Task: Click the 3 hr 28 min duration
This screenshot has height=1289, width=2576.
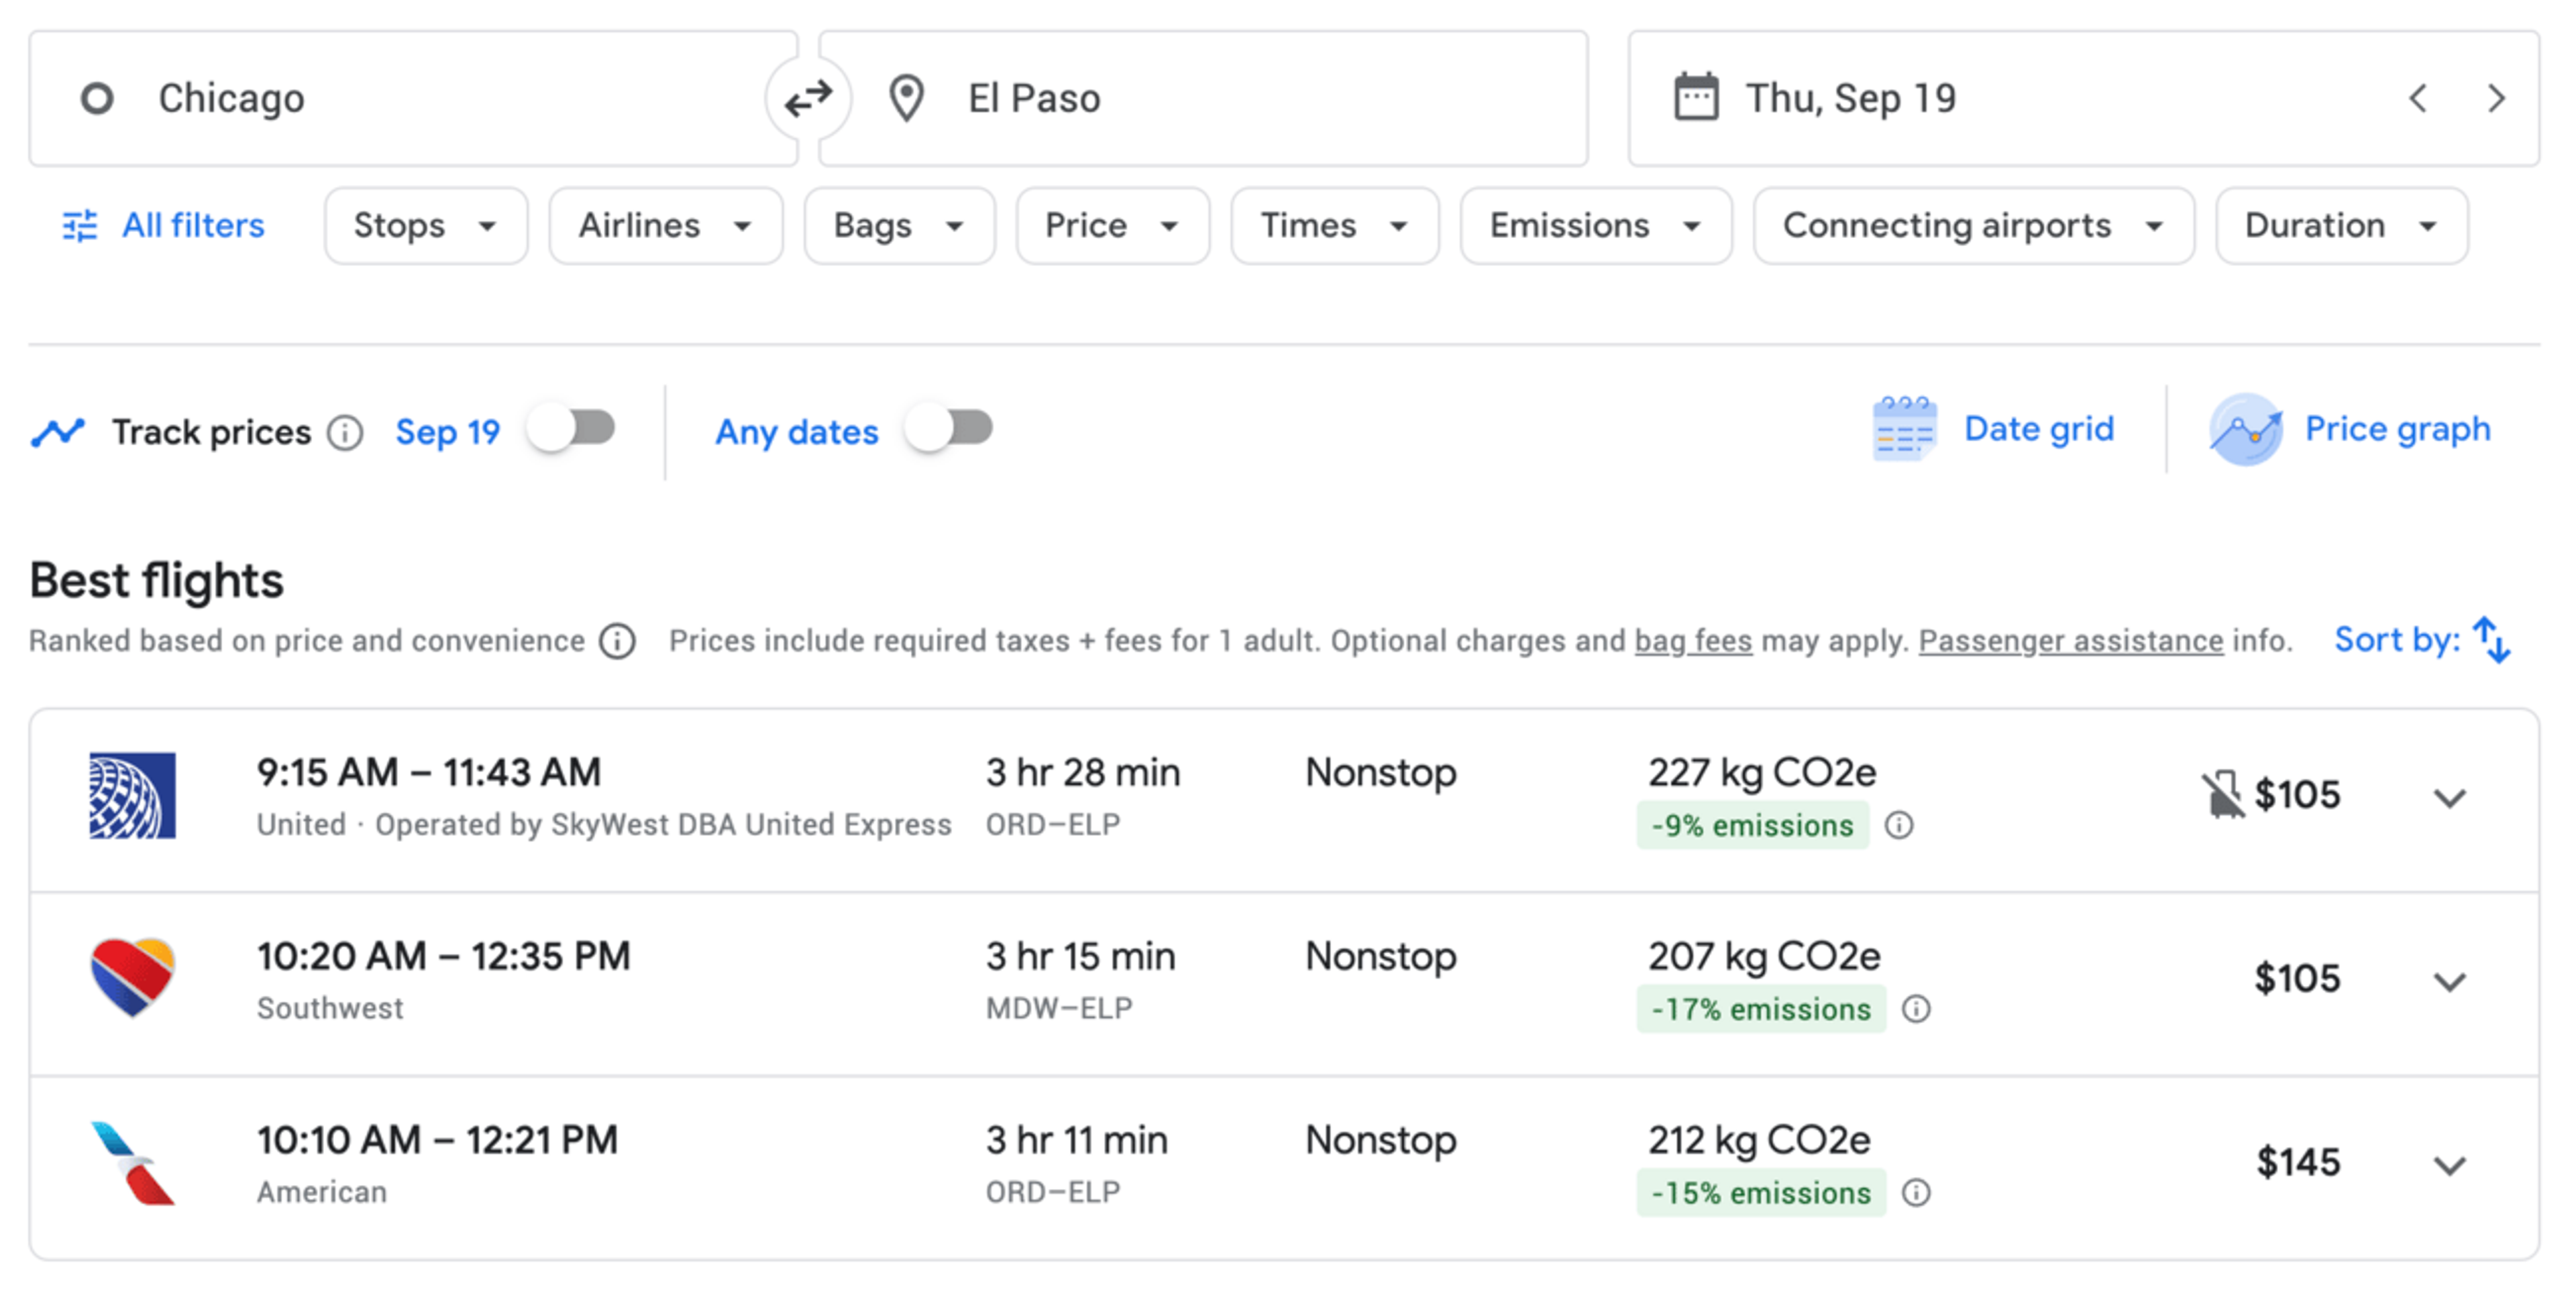Action: (x=1083, y=772)
